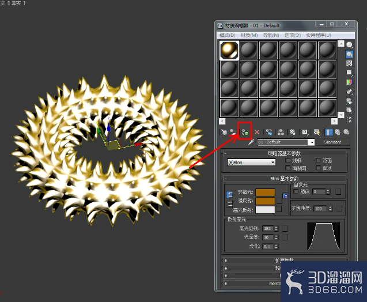Viewport: 367px width, 302px height.
Task: Enable the 线框 wire checkbox
Action: point(288,160)
